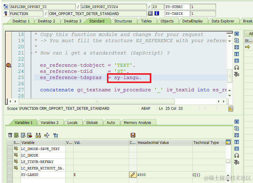Click the people-pair icon in the variables toolbar
The image size is (253, 183).
pos(38,135)
